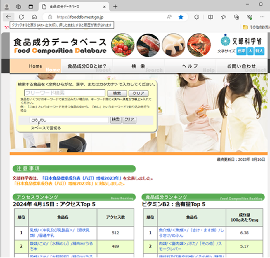Toggle the blue favorites star
270x258 pixels.
pos(181,17)
